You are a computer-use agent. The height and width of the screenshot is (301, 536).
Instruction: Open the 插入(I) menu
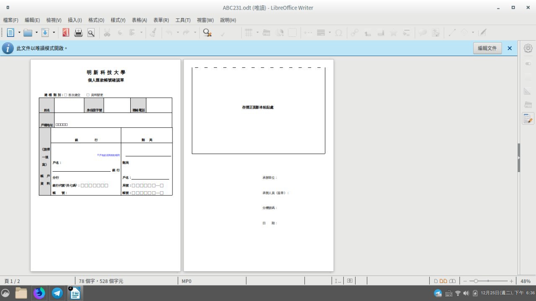(75, 20)
